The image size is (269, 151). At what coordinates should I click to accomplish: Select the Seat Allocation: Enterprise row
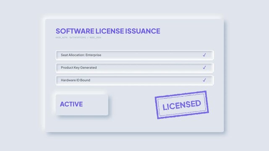click(134, 55)
